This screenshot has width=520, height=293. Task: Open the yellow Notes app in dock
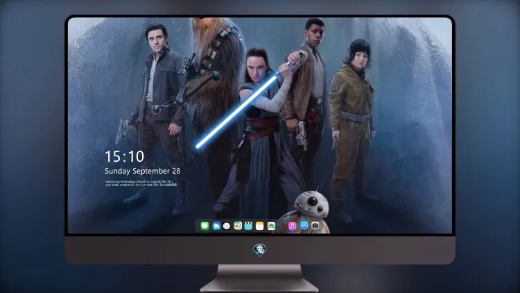[x=260, y=226]
